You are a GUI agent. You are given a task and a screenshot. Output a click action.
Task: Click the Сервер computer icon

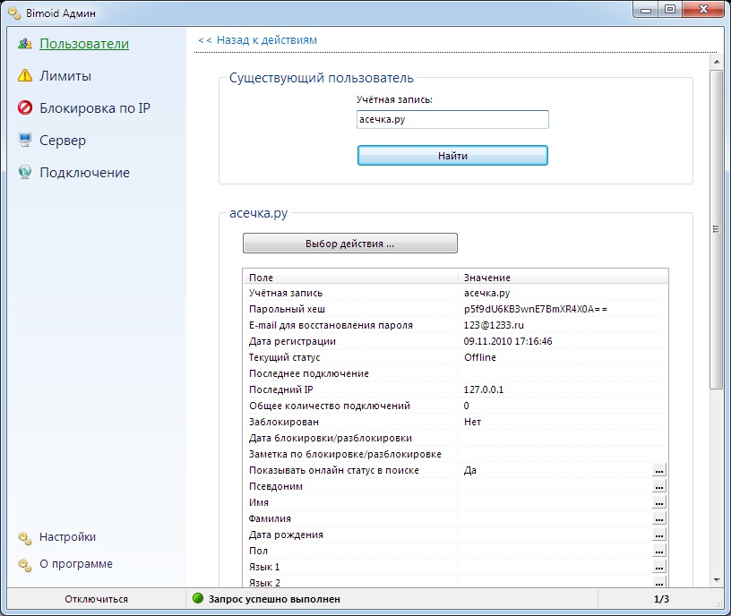[x=25, y=140]
